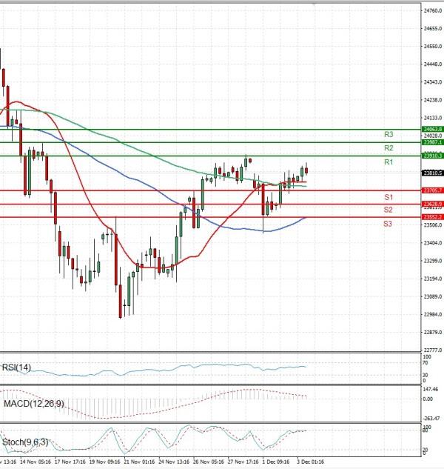Click the RSI(14) indicator label
The width and height of the screenshot is (444, 469).
(16, 366)
